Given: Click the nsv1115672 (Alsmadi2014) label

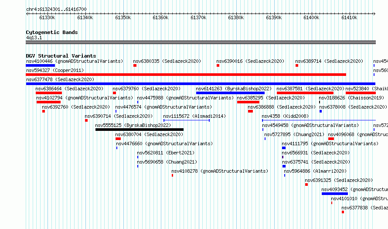Looking at the screenshot, I should click(194, 116).
